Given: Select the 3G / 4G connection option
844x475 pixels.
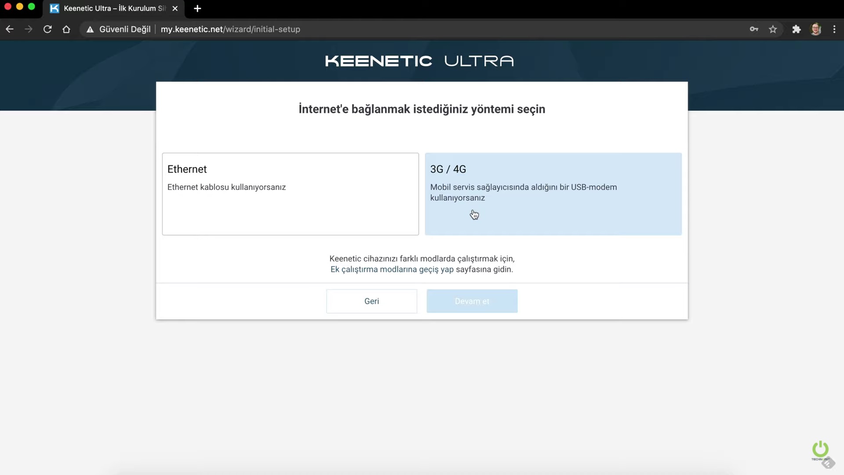Looking at the screenshot, I should pyautogui.click(x=553, y=194).
